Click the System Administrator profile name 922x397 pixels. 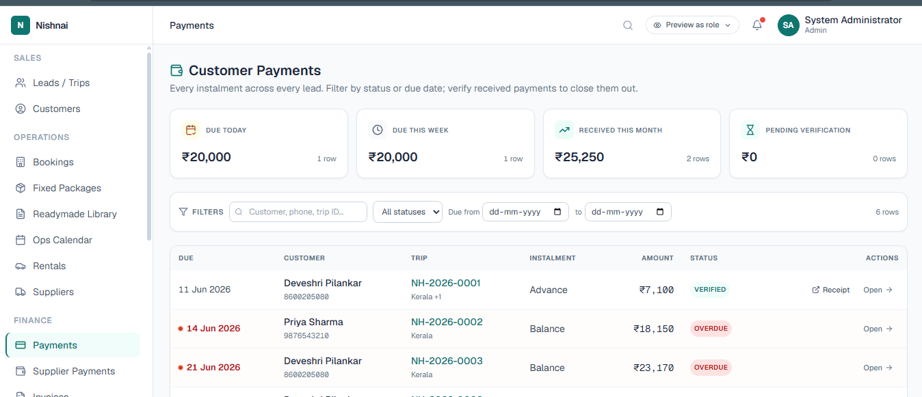tap(853, 20)
